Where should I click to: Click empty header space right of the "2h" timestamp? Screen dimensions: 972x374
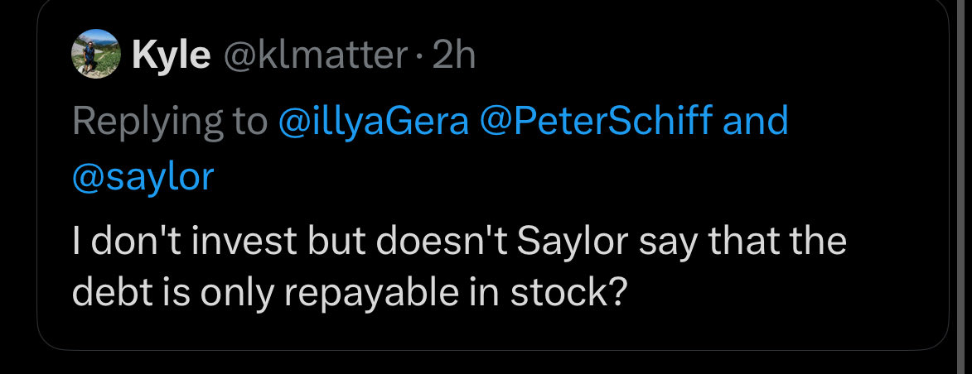(704, 57)
